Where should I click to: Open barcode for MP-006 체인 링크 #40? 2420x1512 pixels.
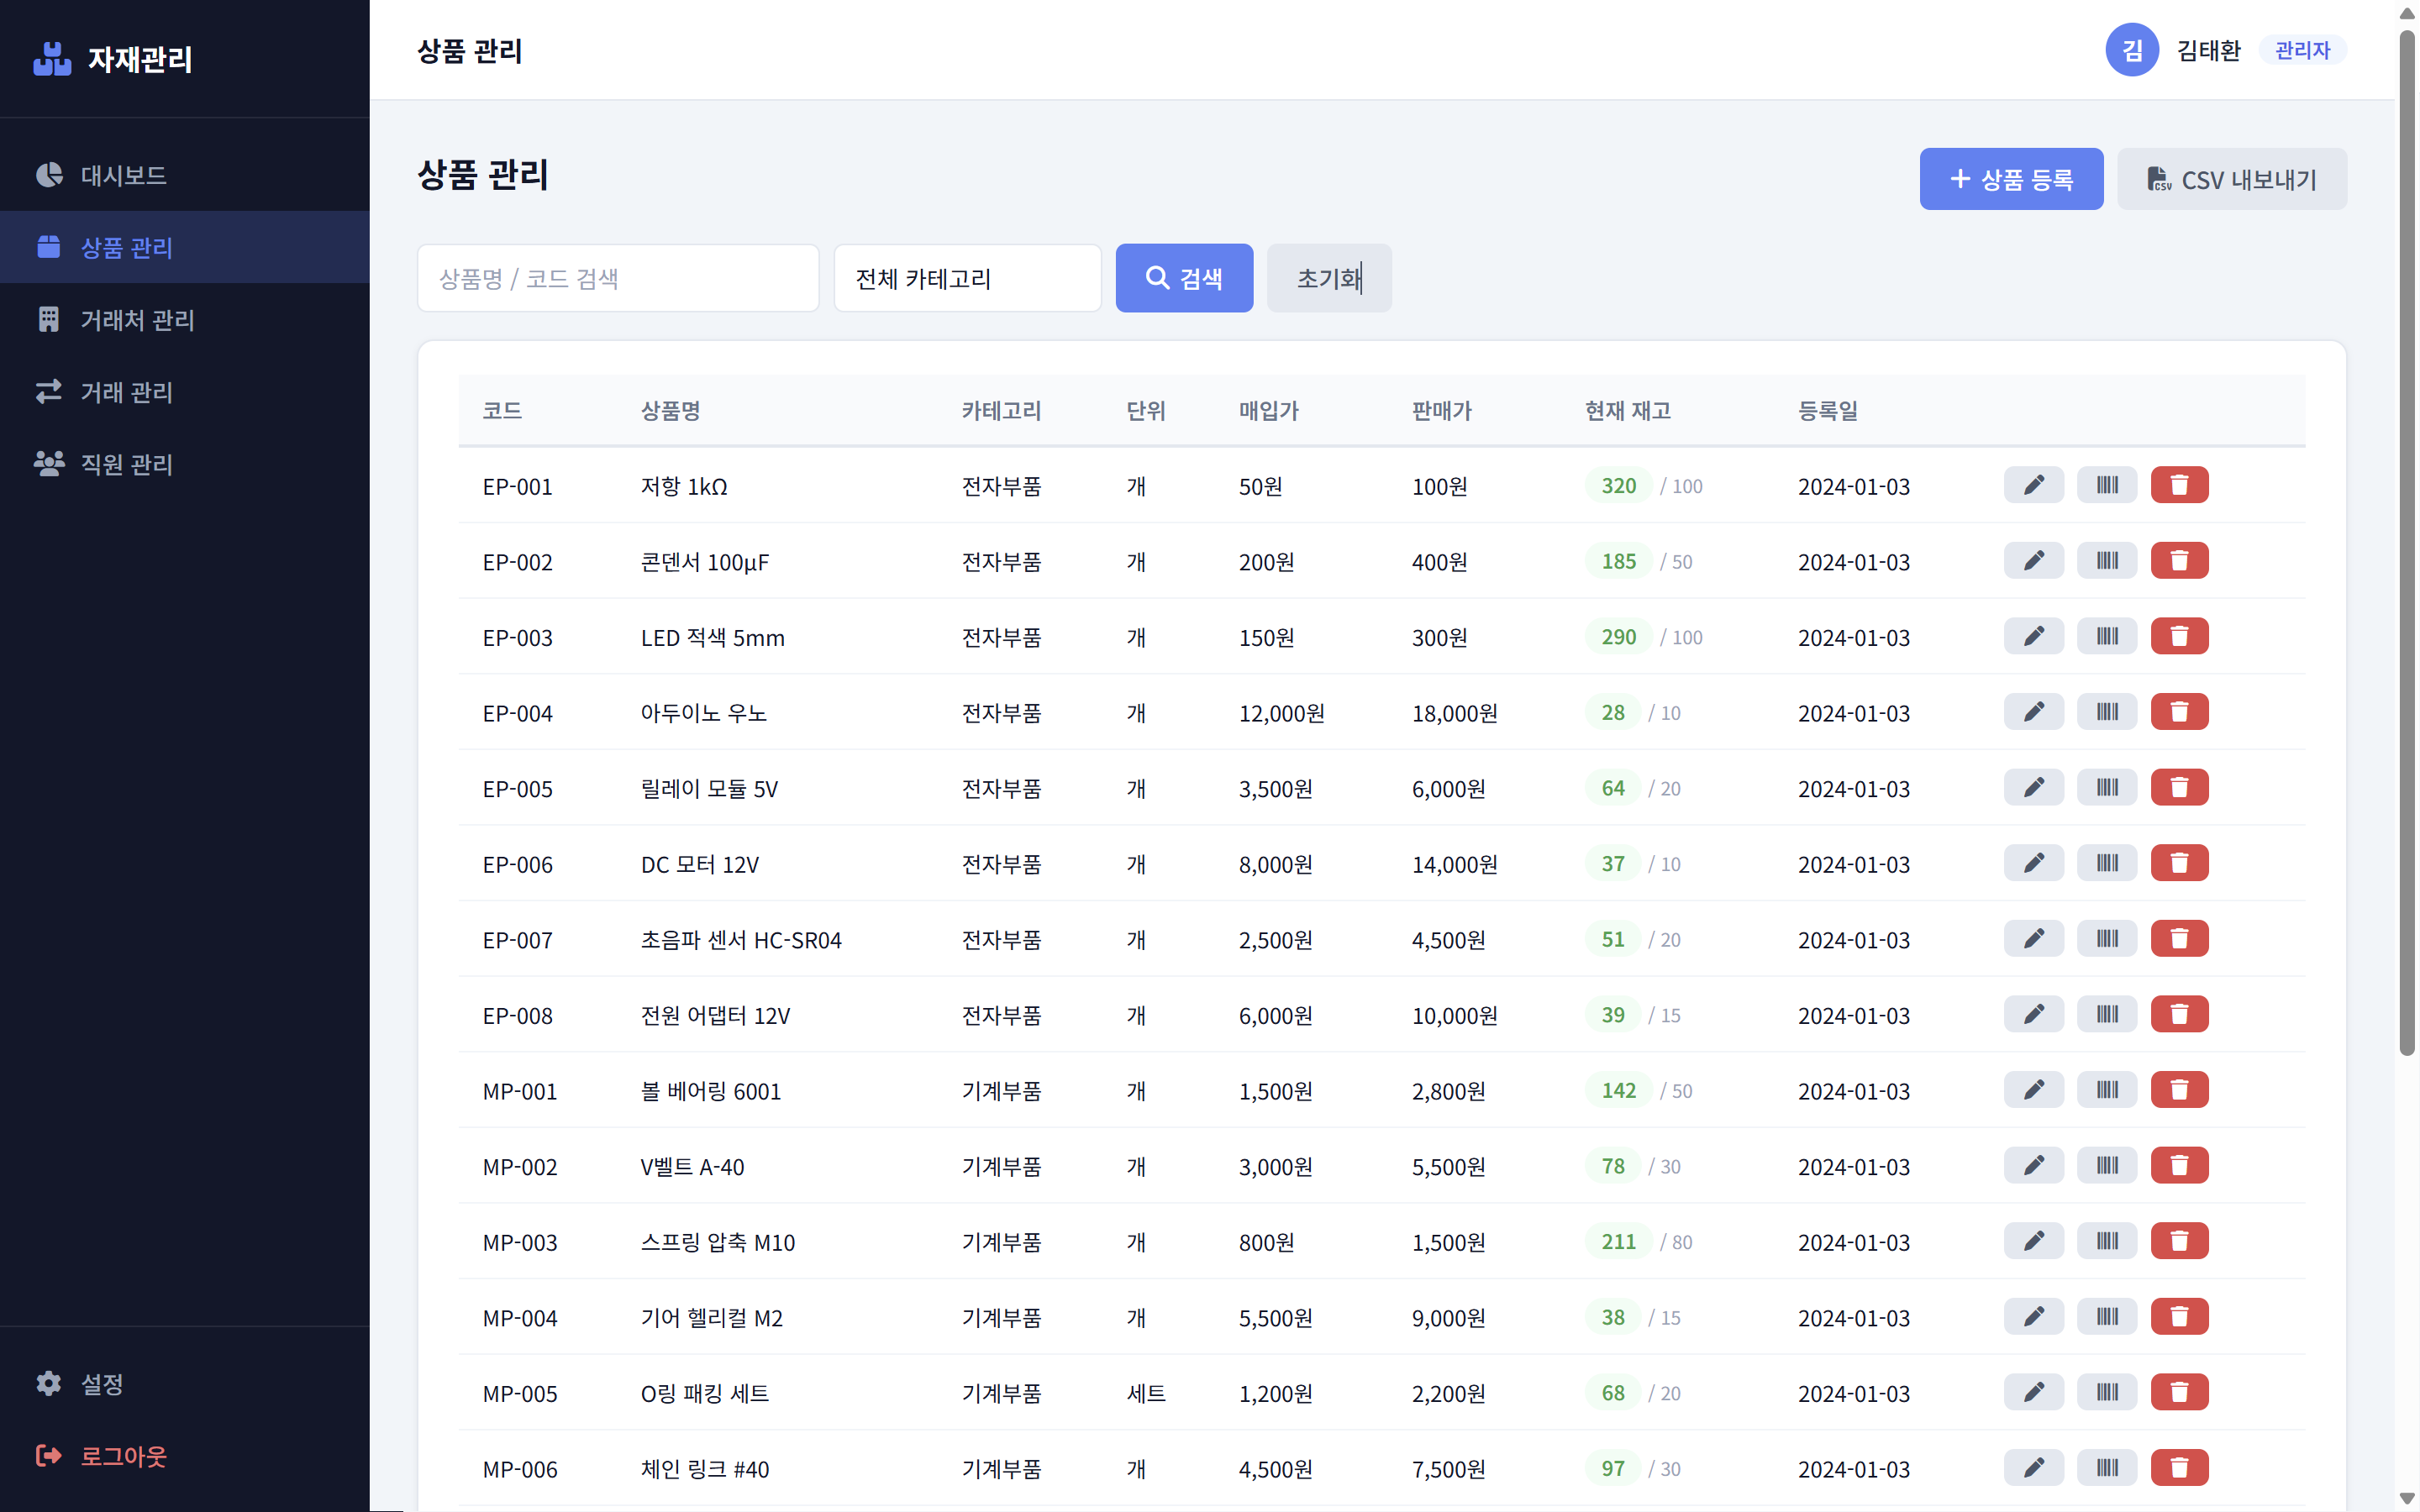point(2106,1468)
